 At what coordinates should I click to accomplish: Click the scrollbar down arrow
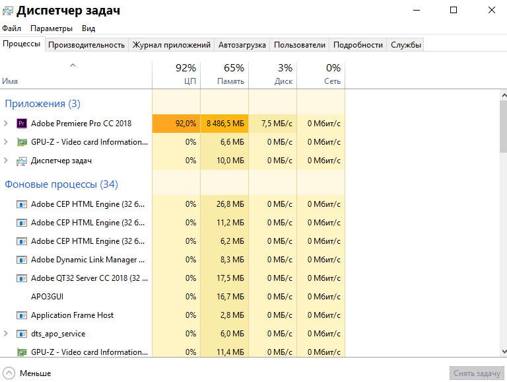click(x=504, y=351)
